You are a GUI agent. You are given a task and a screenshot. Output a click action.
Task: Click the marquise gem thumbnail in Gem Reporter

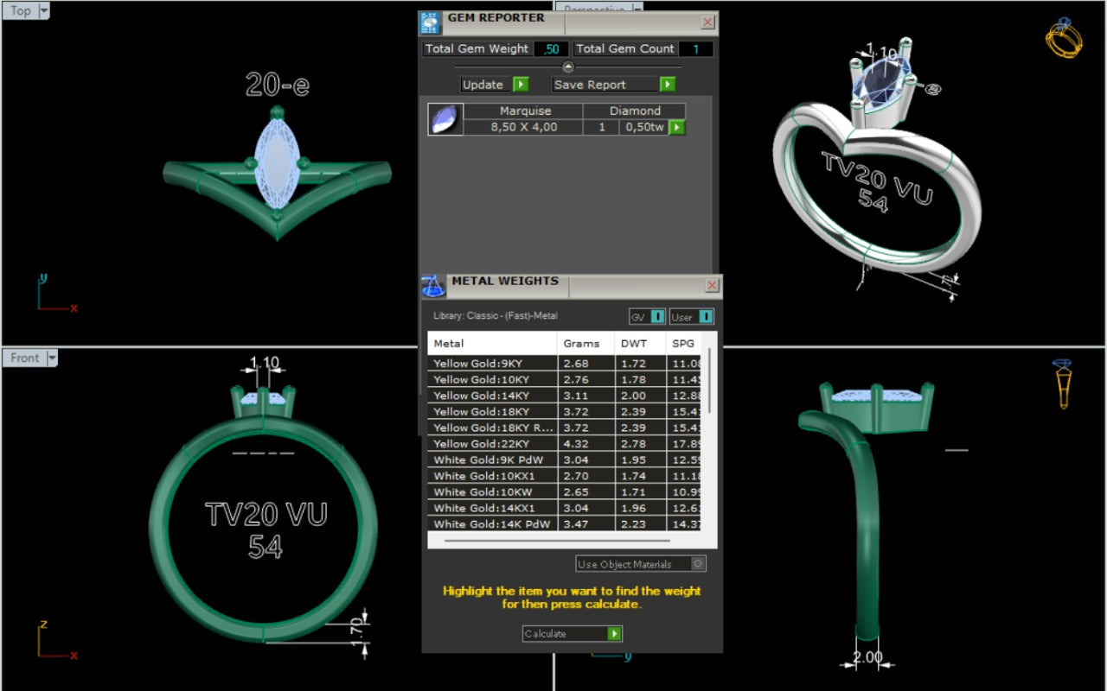coord(446,119)
